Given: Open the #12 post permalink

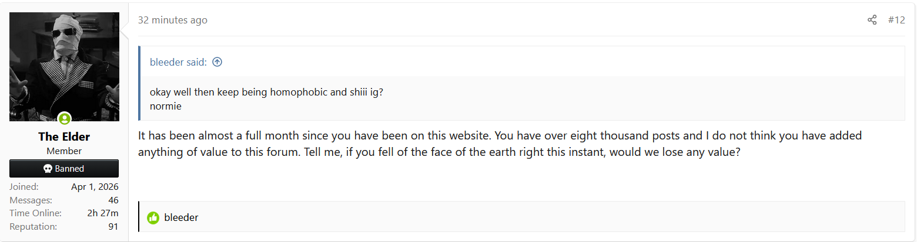Looking at the screenshot, I should tap(896, 20).
